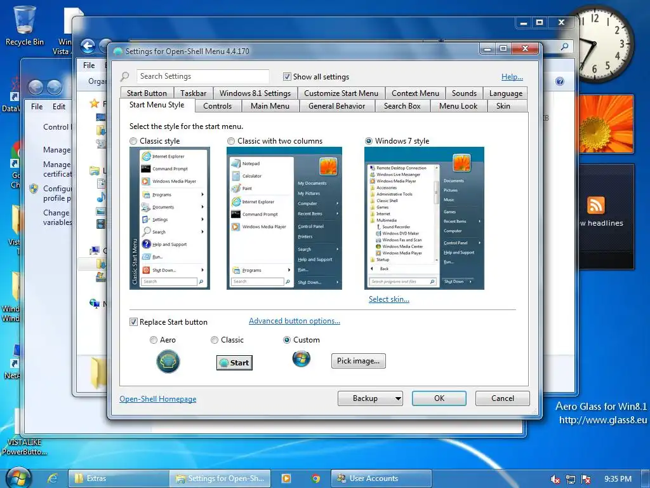The image size is (650, 488).
Task: Switch to the Context Menu tab
Action: (x=415, y=93)
